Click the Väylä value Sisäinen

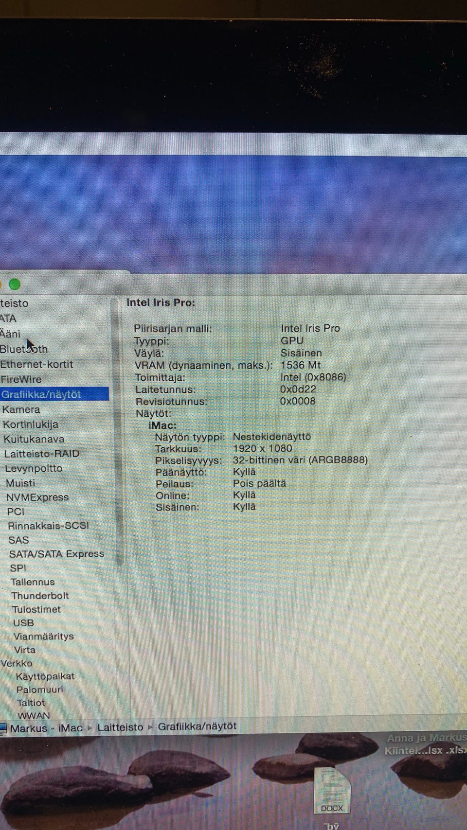click(x=301, y=353)
